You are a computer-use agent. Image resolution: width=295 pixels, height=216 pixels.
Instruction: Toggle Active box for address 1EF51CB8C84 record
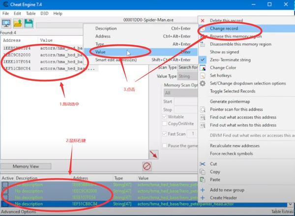(x=5, y=204)
